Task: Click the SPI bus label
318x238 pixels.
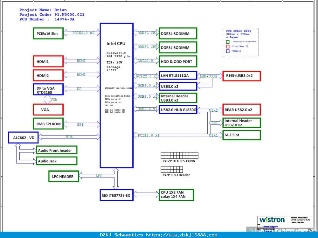Action: (80, 124)
